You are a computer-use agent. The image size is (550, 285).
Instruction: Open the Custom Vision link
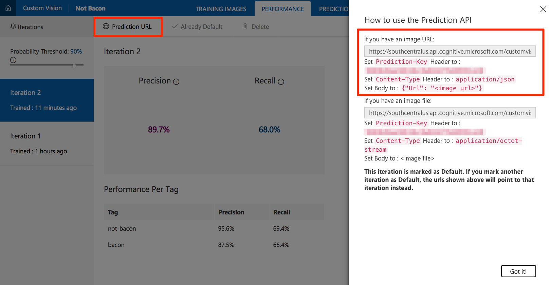click(42, 8)
